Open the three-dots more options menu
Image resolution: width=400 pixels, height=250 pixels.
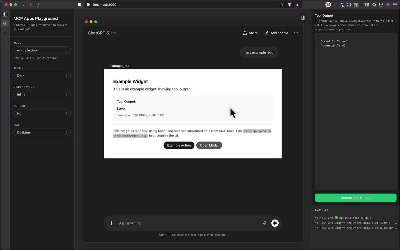pyautogui.click(x=296, y=33)
